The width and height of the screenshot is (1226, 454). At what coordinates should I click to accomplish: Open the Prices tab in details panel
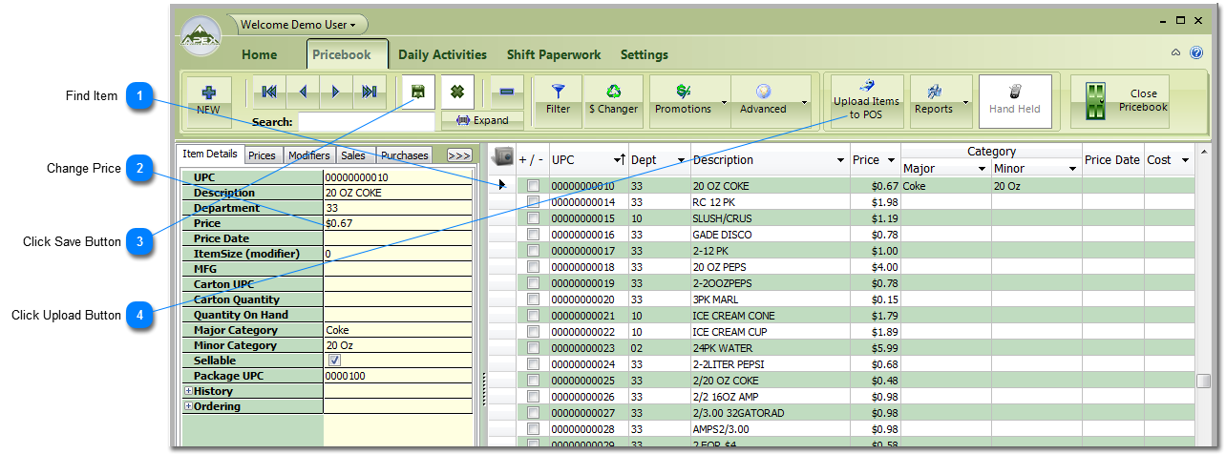pos(262,155)
